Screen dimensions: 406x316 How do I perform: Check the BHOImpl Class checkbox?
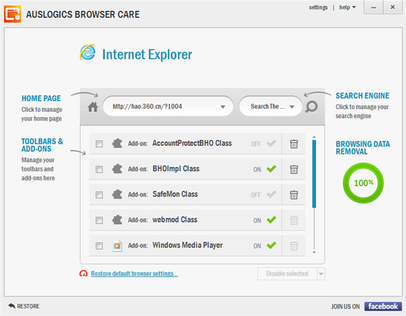tap(99, 169)
